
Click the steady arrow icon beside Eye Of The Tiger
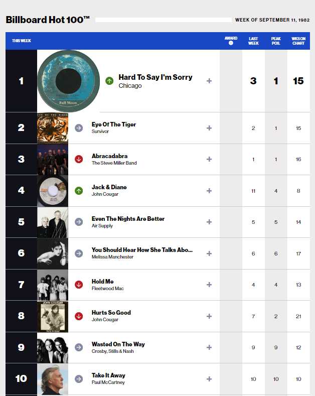click(79, 128)
